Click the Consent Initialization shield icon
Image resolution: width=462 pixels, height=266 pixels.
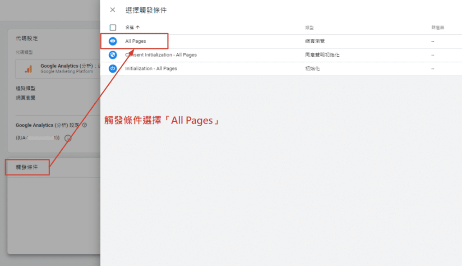[x=113, y=55]
